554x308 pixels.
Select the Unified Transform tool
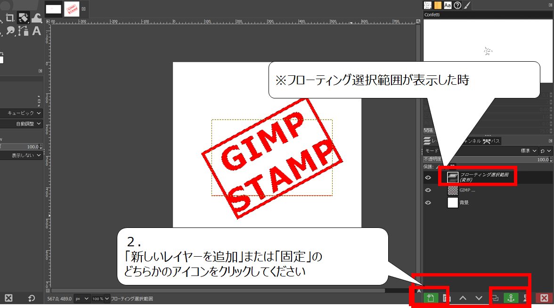(x=24, y=18)
